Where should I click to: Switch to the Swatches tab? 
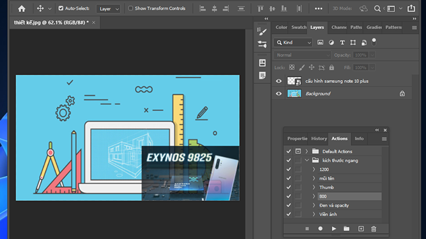[299, 27]
